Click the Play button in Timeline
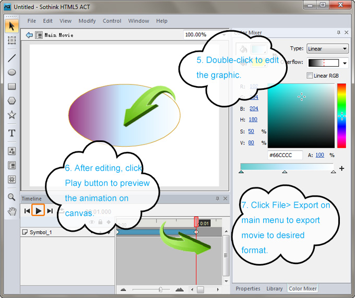355x298 pixels. coord(38,210)
